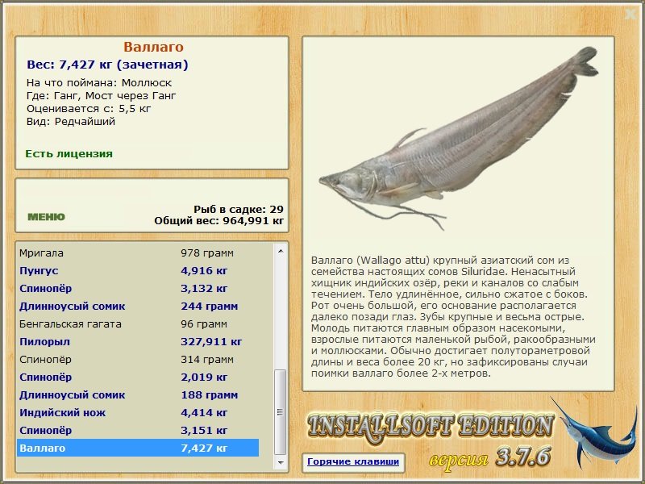Select the highlighted Валлаго 7,427 кг row
Screen dimensions: 645x484
tap(138, 448)
